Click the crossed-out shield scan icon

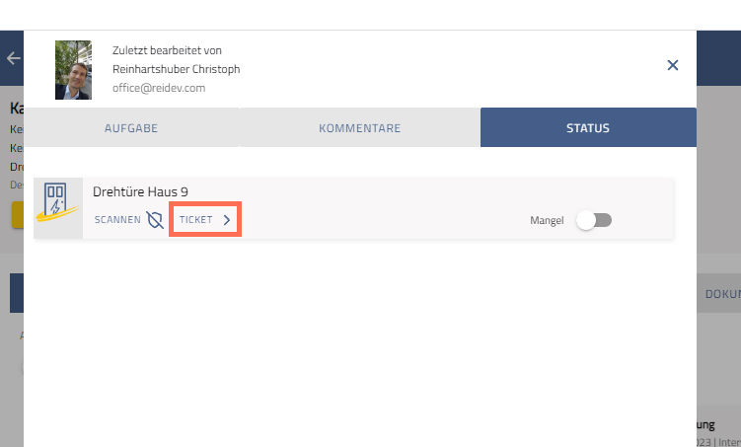tap(155, 220)
